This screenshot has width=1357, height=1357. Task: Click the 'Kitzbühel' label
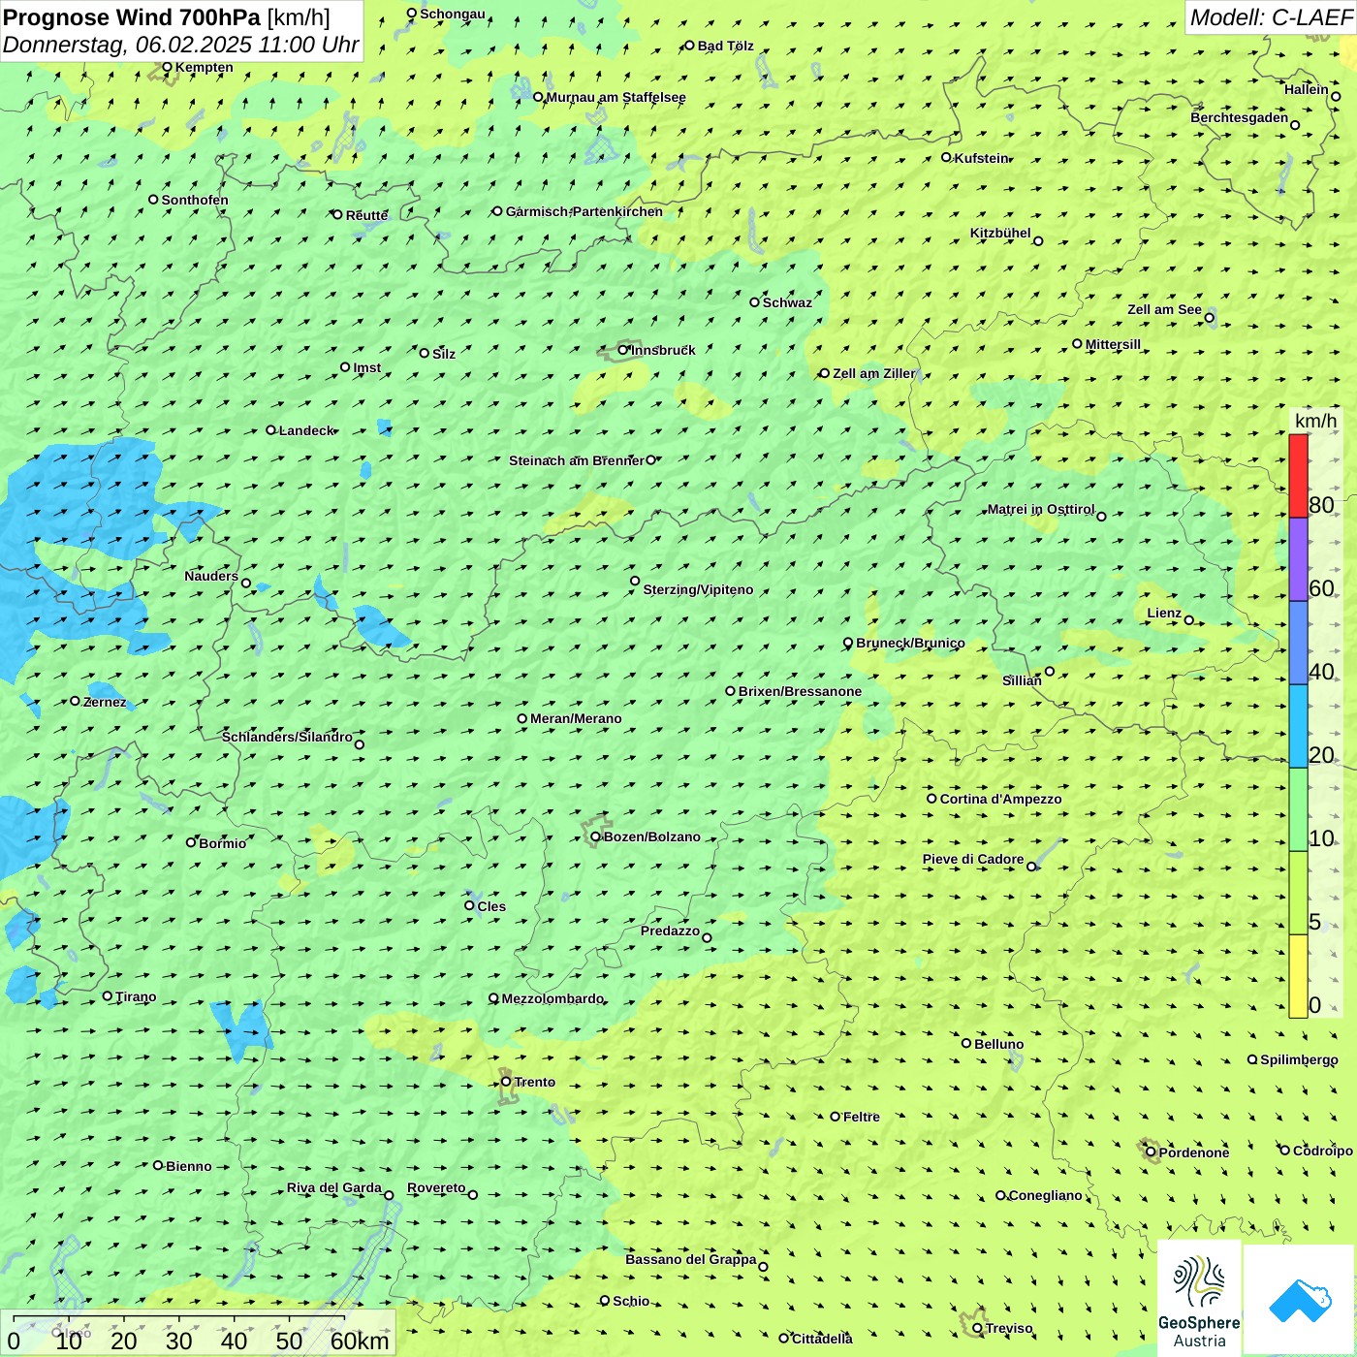[x=1000, y=233]
